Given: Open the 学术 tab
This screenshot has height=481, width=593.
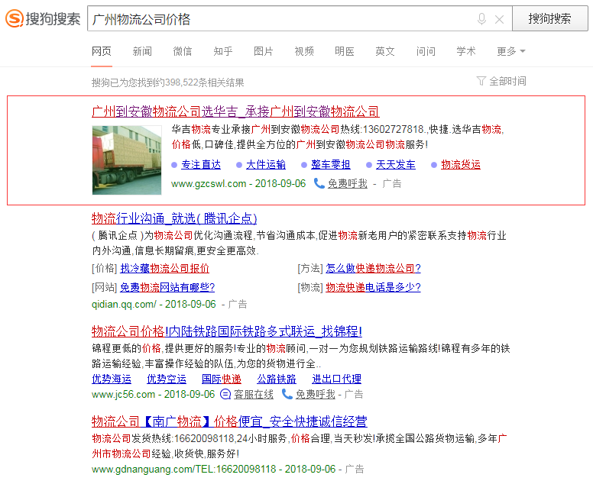Looking at the screenshot, I should click(466, 51).
